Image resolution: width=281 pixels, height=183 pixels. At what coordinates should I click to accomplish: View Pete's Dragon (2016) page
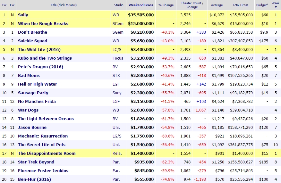[x=40, y=67]
